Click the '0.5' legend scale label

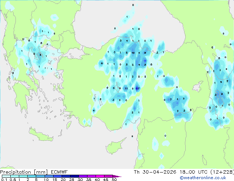pyautogui.click(x=13, y=180)
